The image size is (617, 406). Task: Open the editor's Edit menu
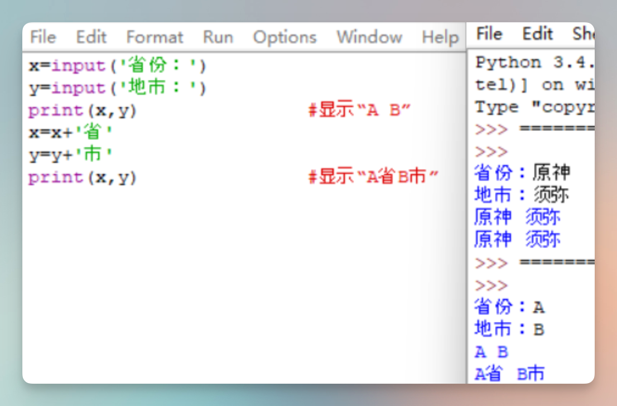(91, 37)
